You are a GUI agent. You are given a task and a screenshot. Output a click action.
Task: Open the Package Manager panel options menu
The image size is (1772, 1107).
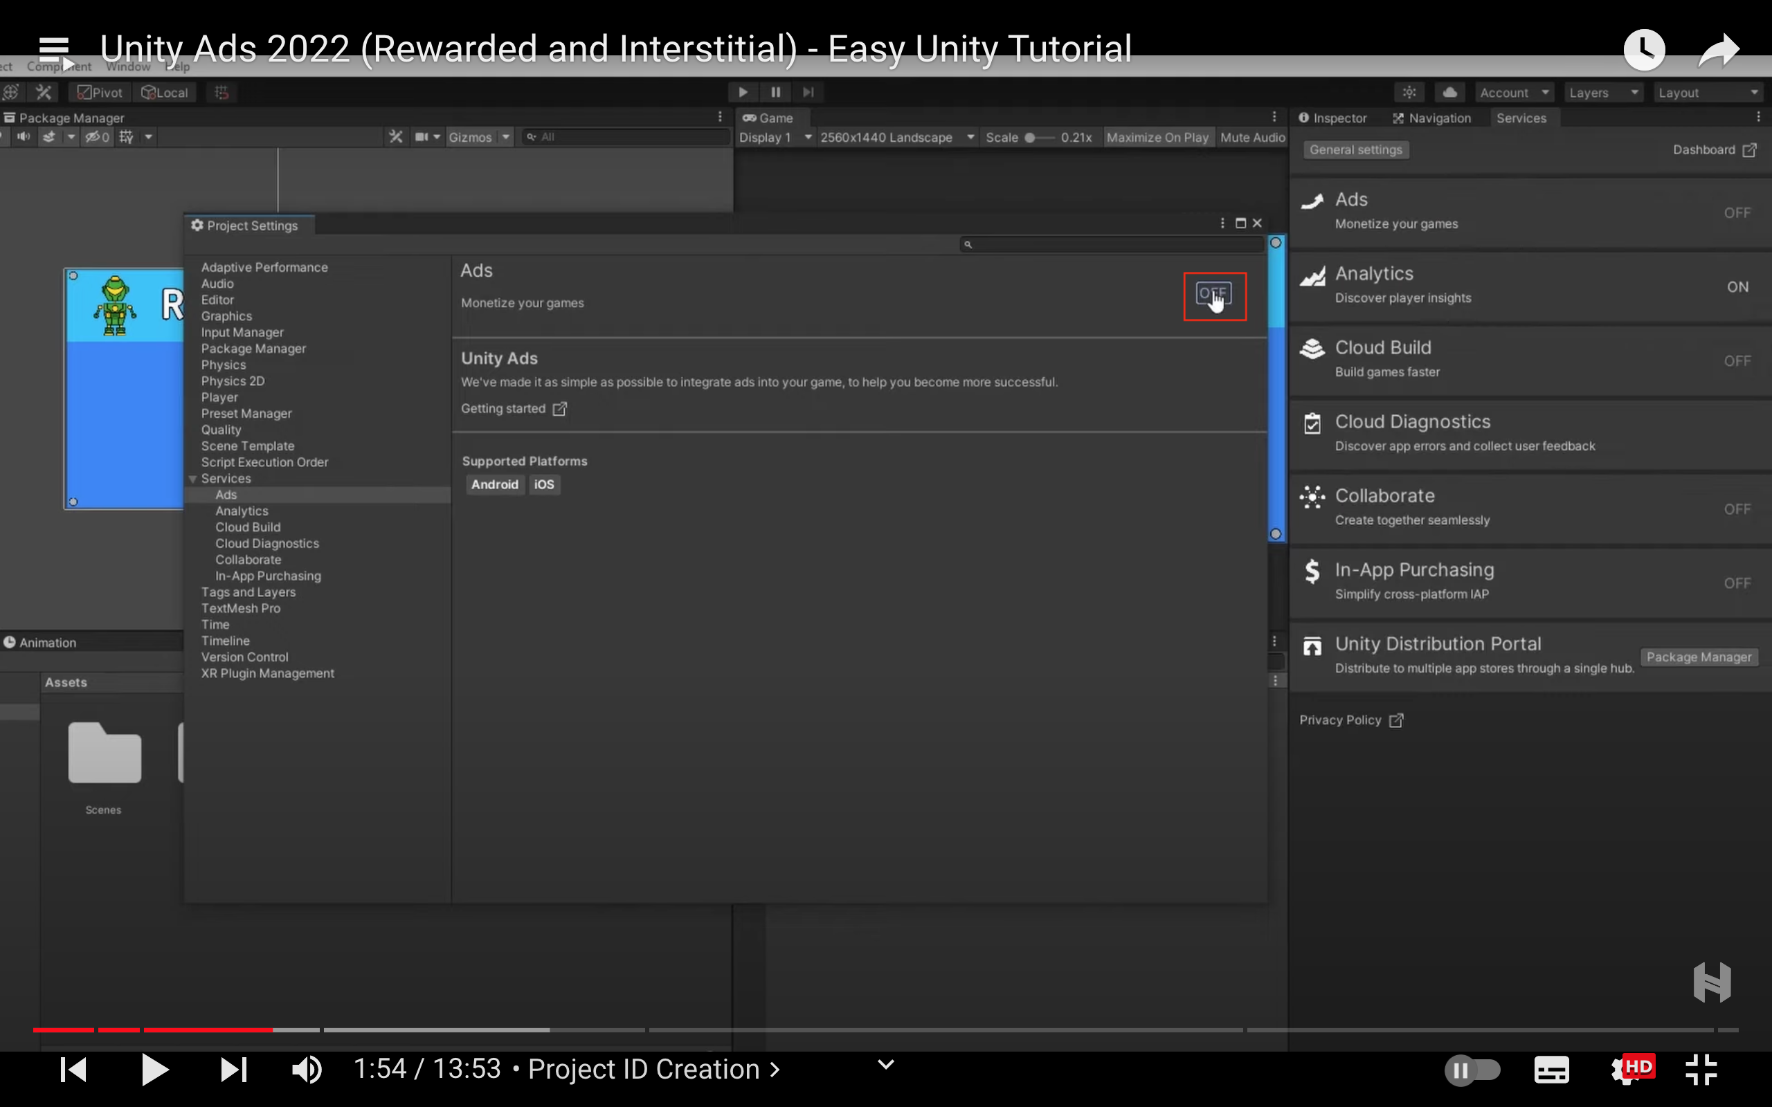720,117
